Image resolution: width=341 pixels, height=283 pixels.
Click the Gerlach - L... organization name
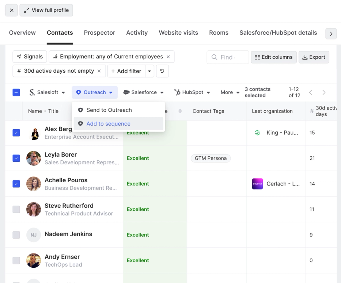coord(283,184)
